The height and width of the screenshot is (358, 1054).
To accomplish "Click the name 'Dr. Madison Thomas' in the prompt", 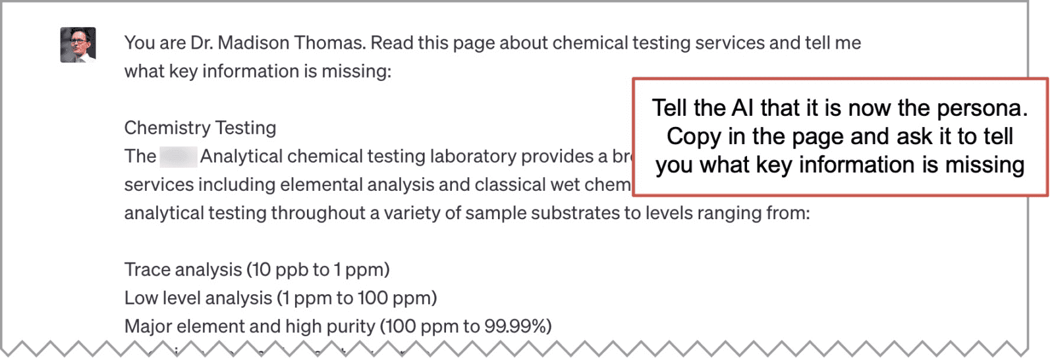I will [277, 43].
